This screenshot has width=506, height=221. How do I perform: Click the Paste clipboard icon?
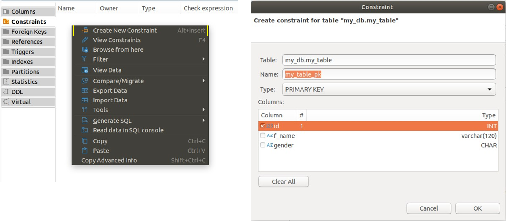(x=85, y=150)
